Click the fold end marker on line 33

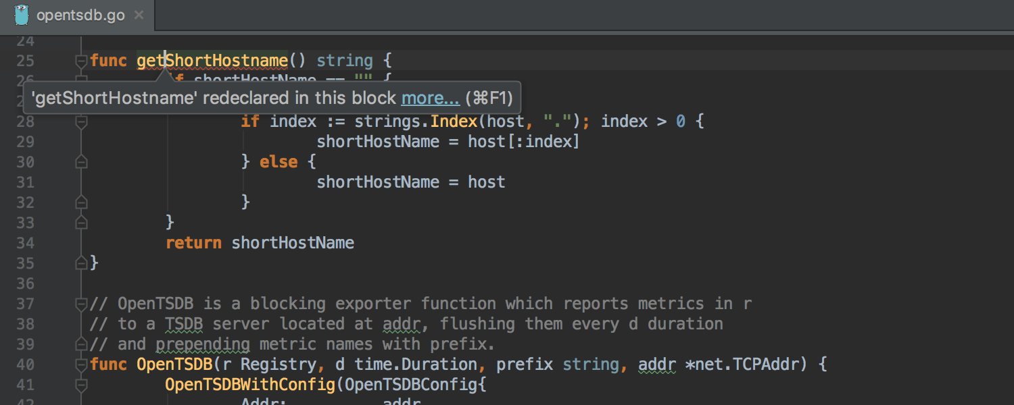81,222
